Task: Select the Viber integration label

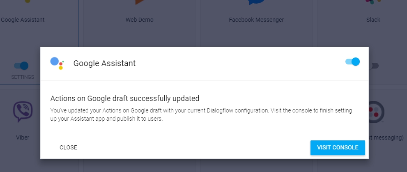Action: click(23, 138)
